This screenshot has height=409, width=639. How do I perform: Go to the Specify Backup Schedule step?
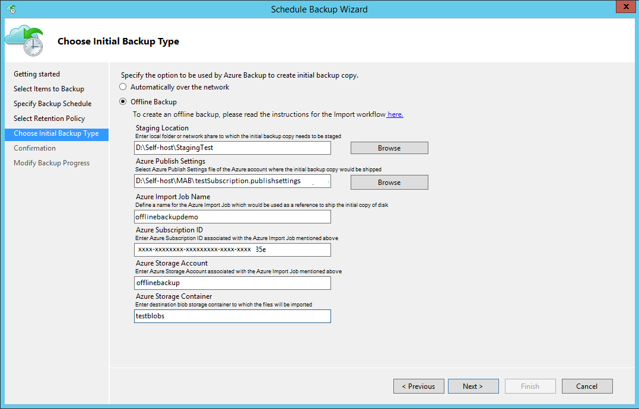click(x=52, y=103)
